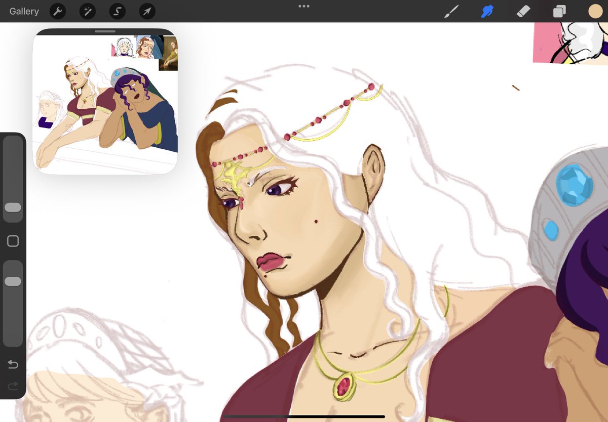Open the Gallery
The image size is (608, 422).
[24, 11]
